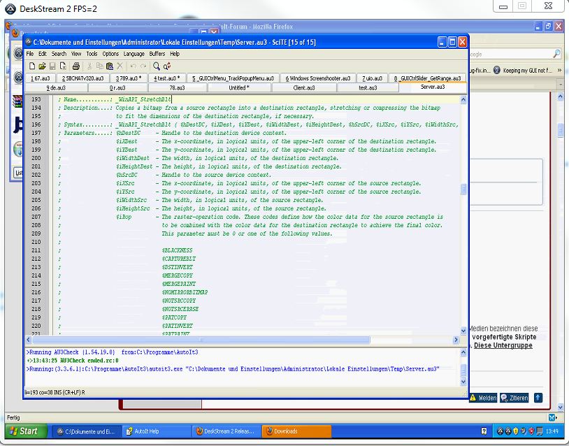Click the Open file folder icon
Screen dimensions: 569x446
41,66
